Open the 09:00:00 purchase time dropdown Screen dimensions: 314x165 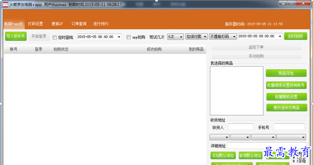(x=280, y=36)
